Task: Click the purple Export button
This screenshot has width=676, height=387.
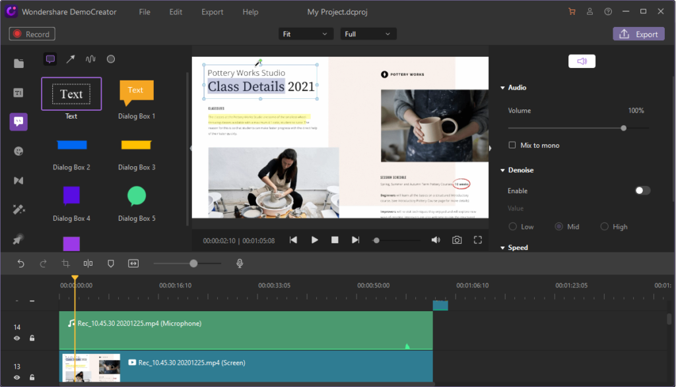Action: point(638,34)
